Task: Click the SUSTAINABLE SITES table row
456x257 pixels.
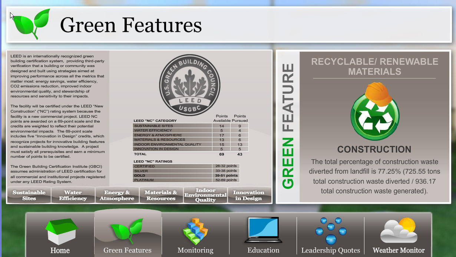Action: tap(191, 126)
